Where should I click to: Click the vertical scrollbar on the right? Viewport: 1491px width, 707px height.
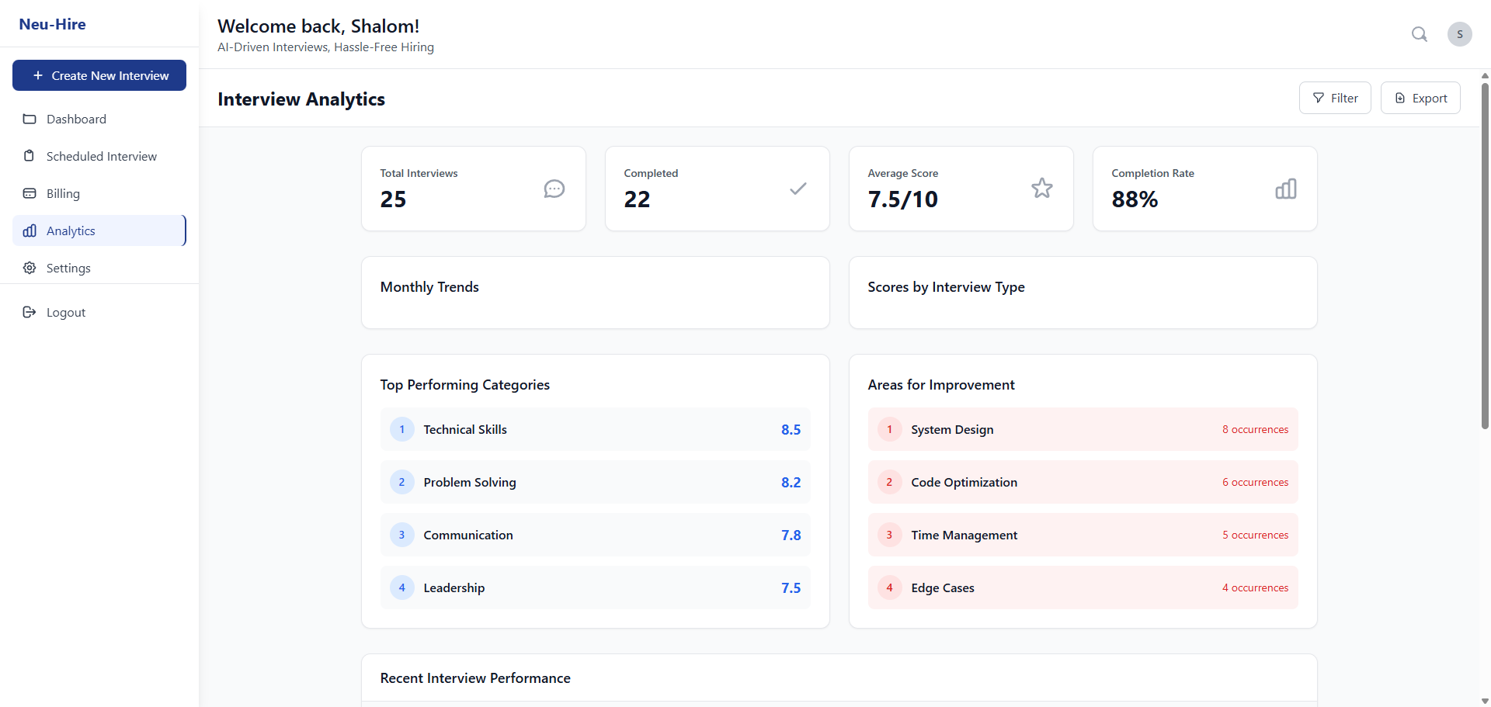[1484, 256]
